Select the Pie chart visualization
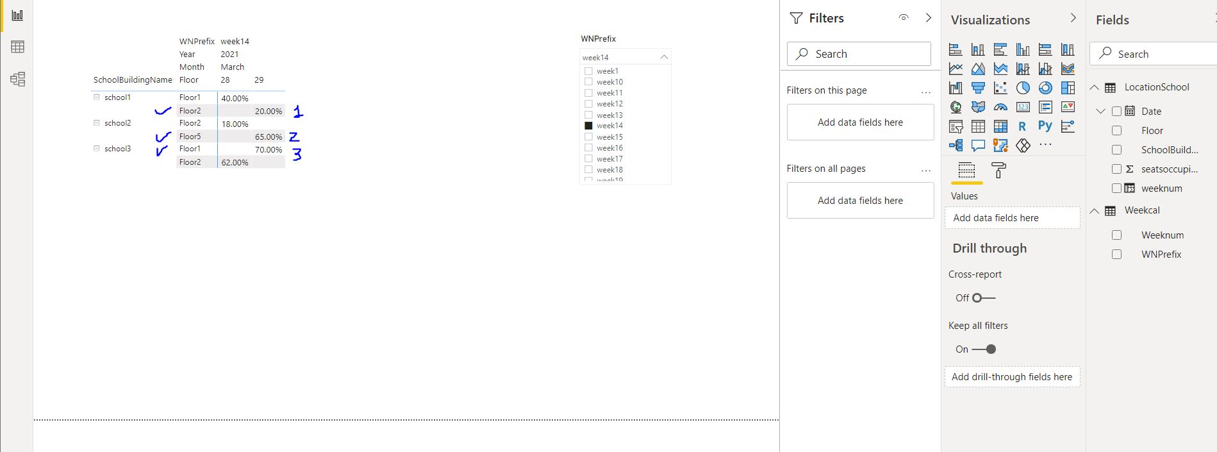Screen dimensions: 1217x452 click(x=1023, y=88)
